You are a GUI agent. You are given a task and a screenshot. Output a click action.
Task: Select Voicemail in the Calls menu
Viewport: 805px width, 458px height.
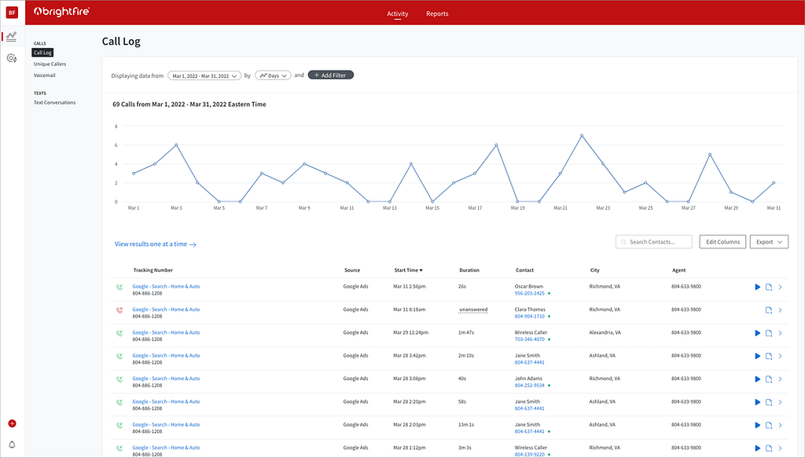point(45,75)
